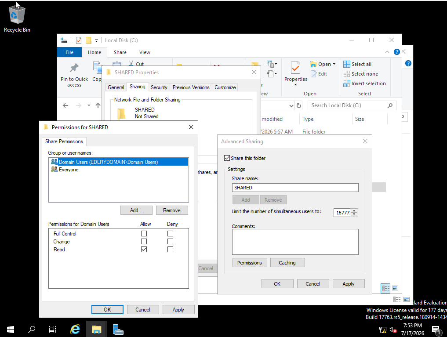Click Apply in Permissions for SHARED
447x337 pixels.
pyautogui.click(x=178, y=309)
